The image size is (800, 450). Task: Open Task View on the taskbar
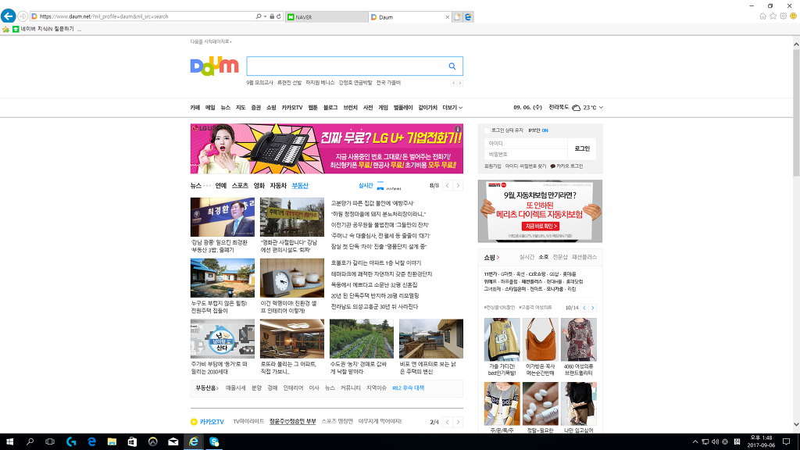pos(50,442)
